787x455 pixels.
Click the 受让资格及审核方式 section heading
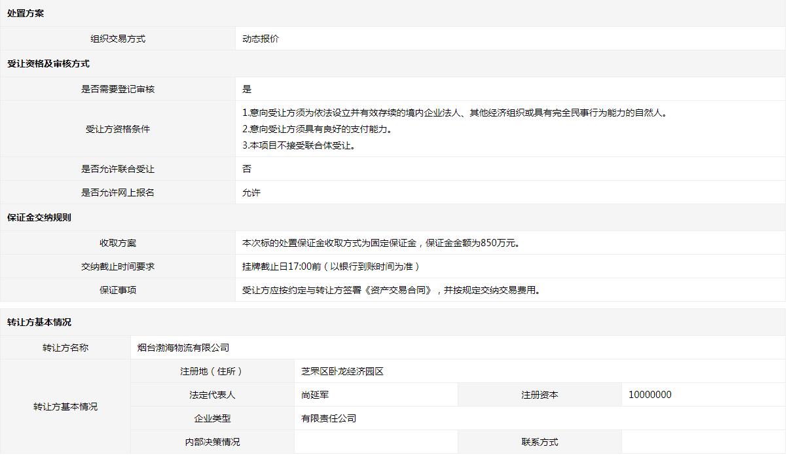48,64
